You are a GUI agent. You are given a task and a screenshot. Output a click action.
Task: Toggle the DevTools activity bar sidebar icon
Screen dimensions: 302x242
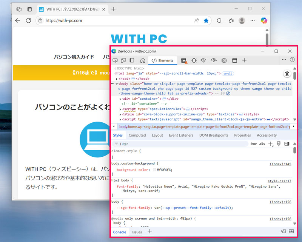(x=132, y=60)
